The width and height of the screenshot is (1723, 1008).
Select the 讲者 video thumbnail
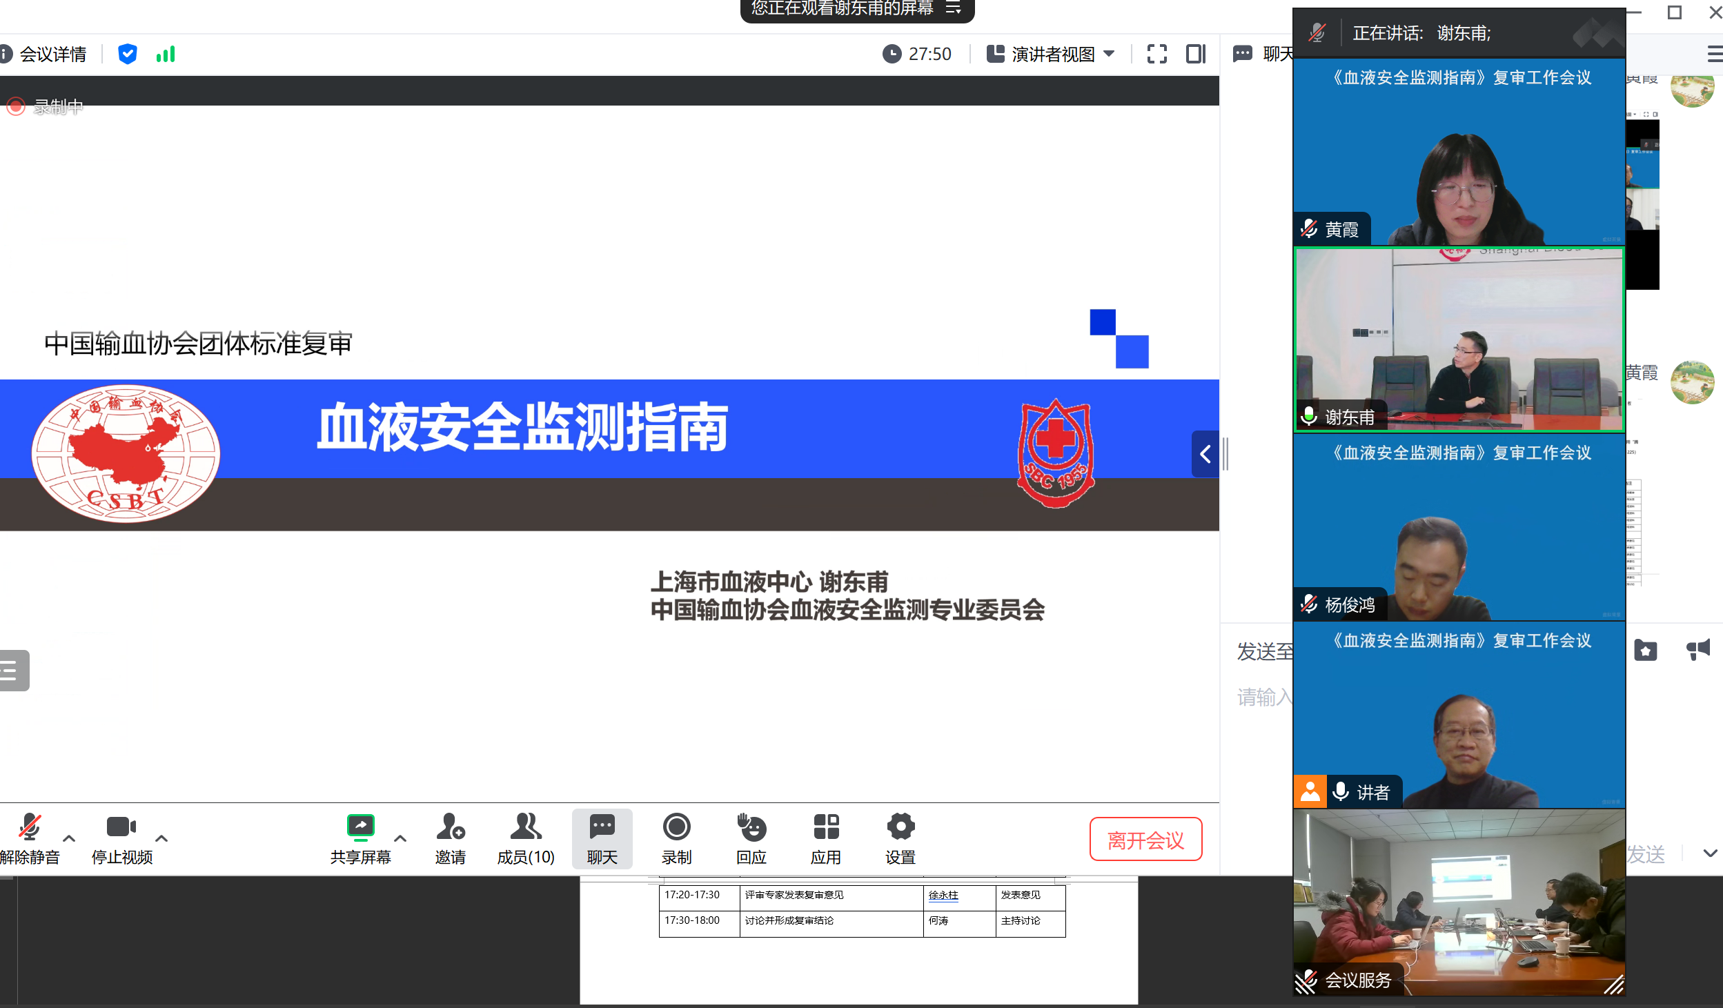coord(1459,715)
